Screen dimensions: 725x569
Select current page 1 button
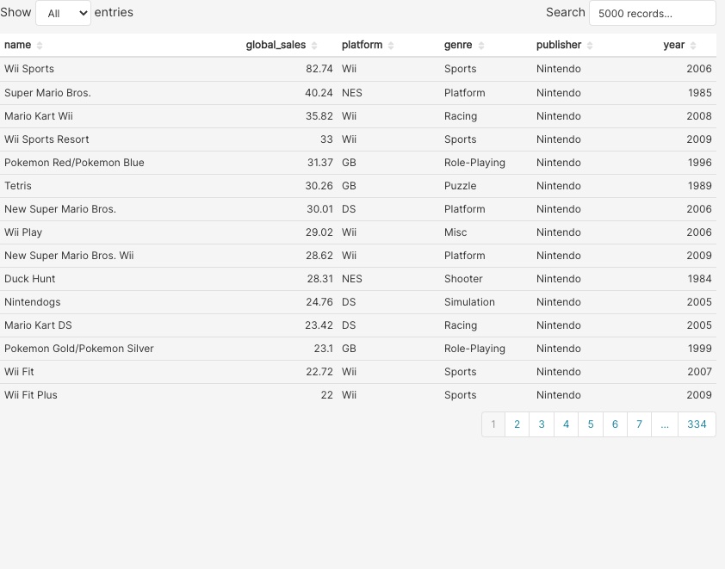(x=493, y=424)
